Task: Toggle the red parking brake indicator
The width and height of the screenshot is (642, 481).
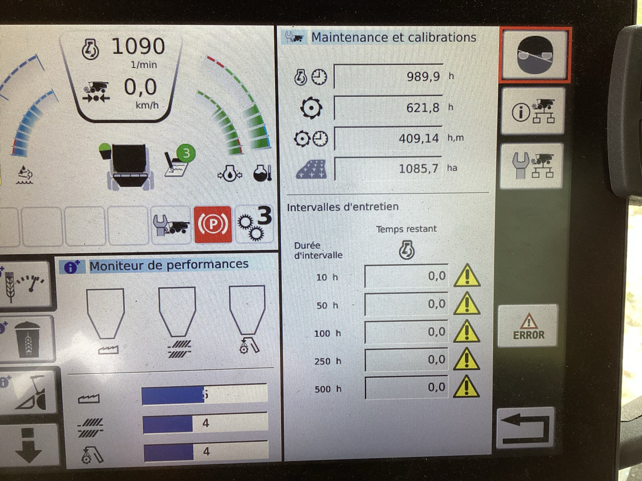Action: click(x=213, y=224)
